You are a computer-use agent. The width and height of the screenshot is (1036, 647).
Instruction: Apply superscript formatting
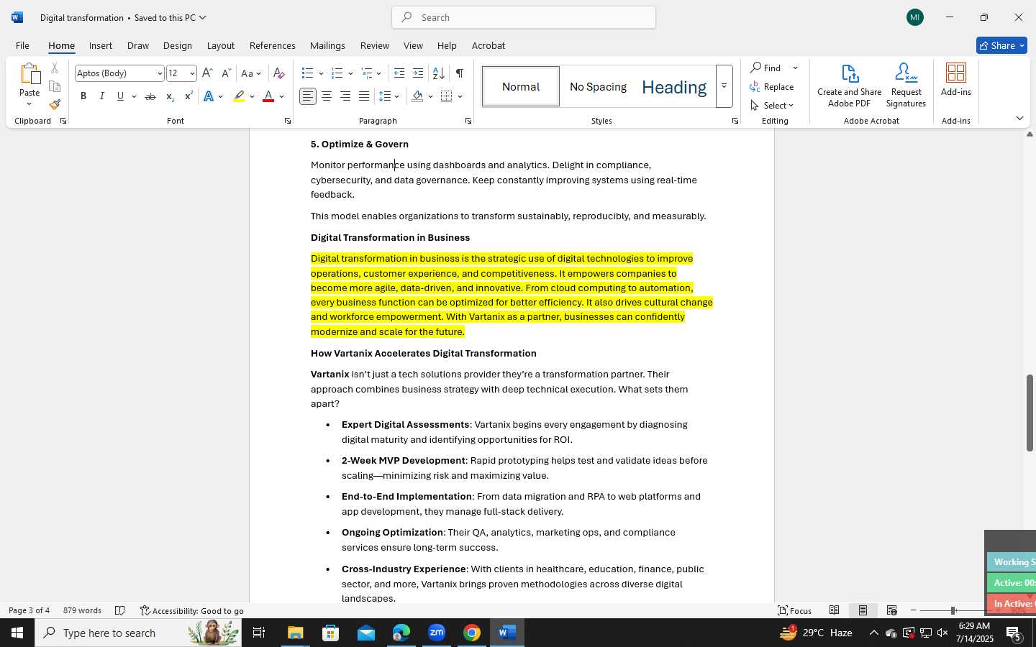188,96
